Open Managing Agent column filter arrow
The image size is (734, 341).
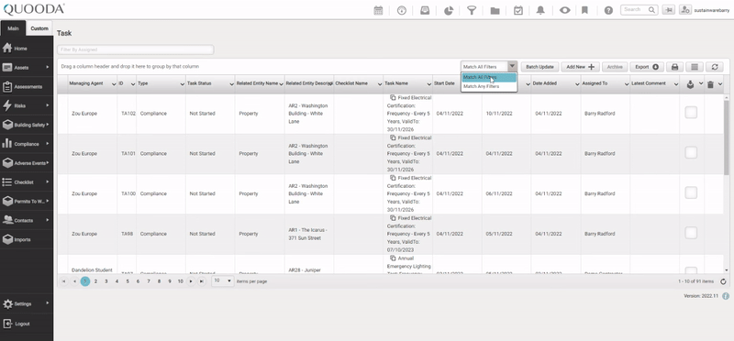(114, 84)
